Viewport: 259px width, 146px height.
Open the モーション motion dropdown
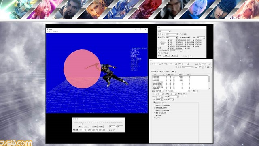pos(187,67)
